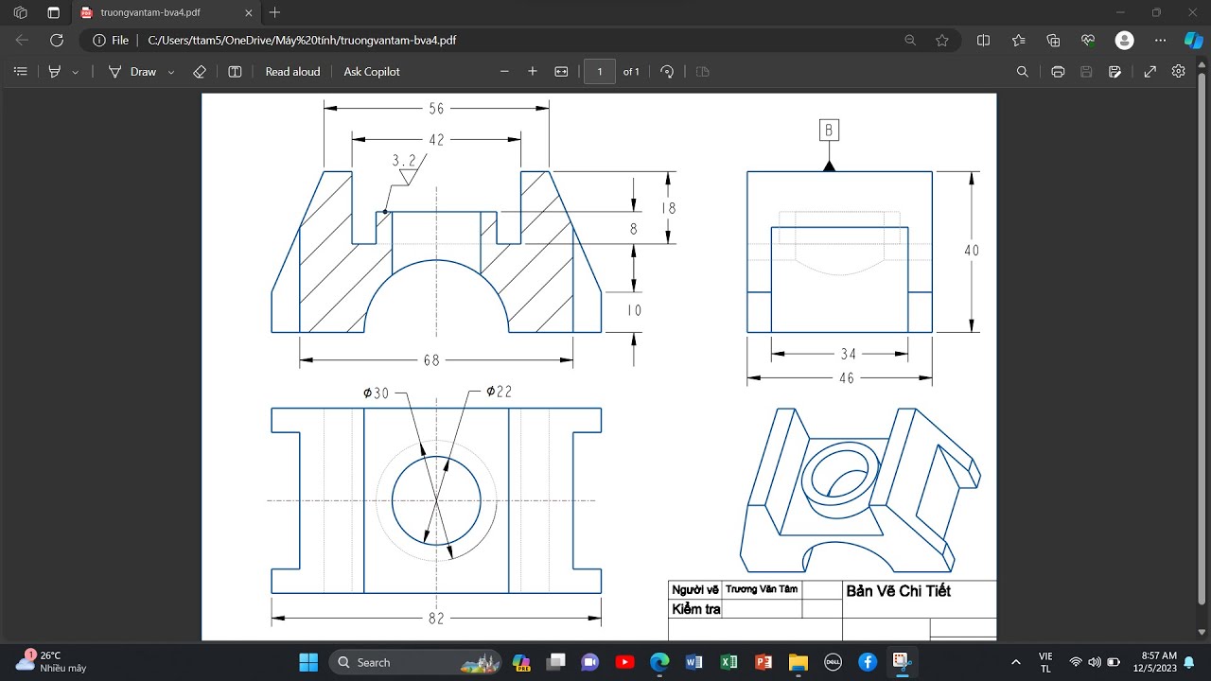Open the Windows Start menu

(x=308, y=662)
